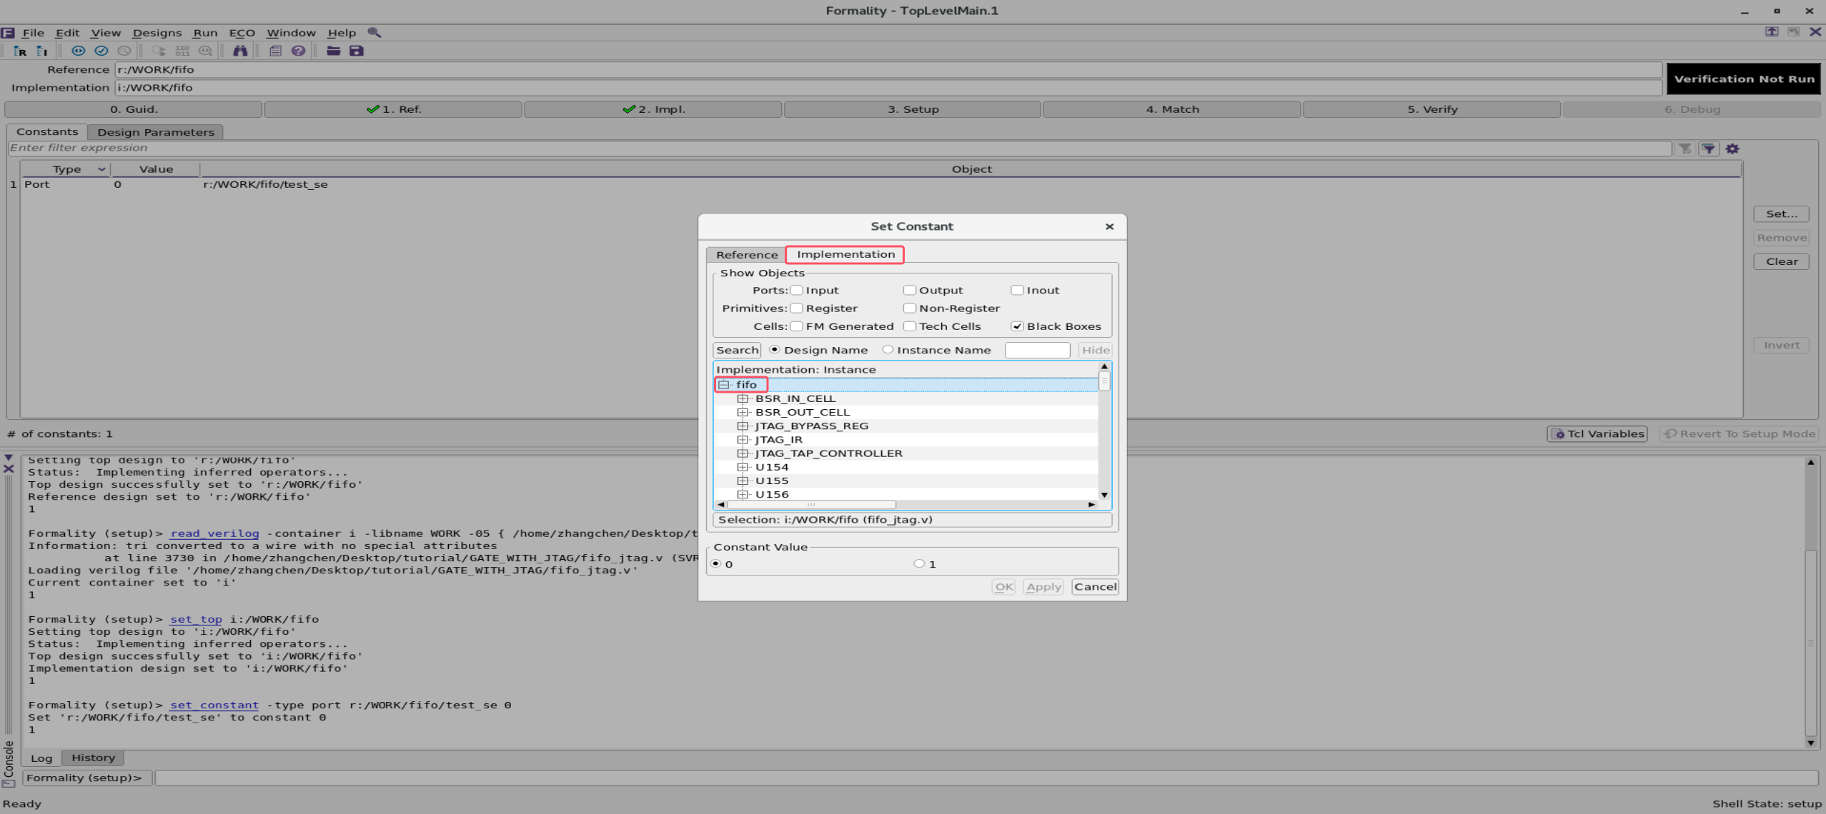Screen dimensions: 1826x814
Task: Switch to the Design Parameters tab
Action: click(154, 131)
